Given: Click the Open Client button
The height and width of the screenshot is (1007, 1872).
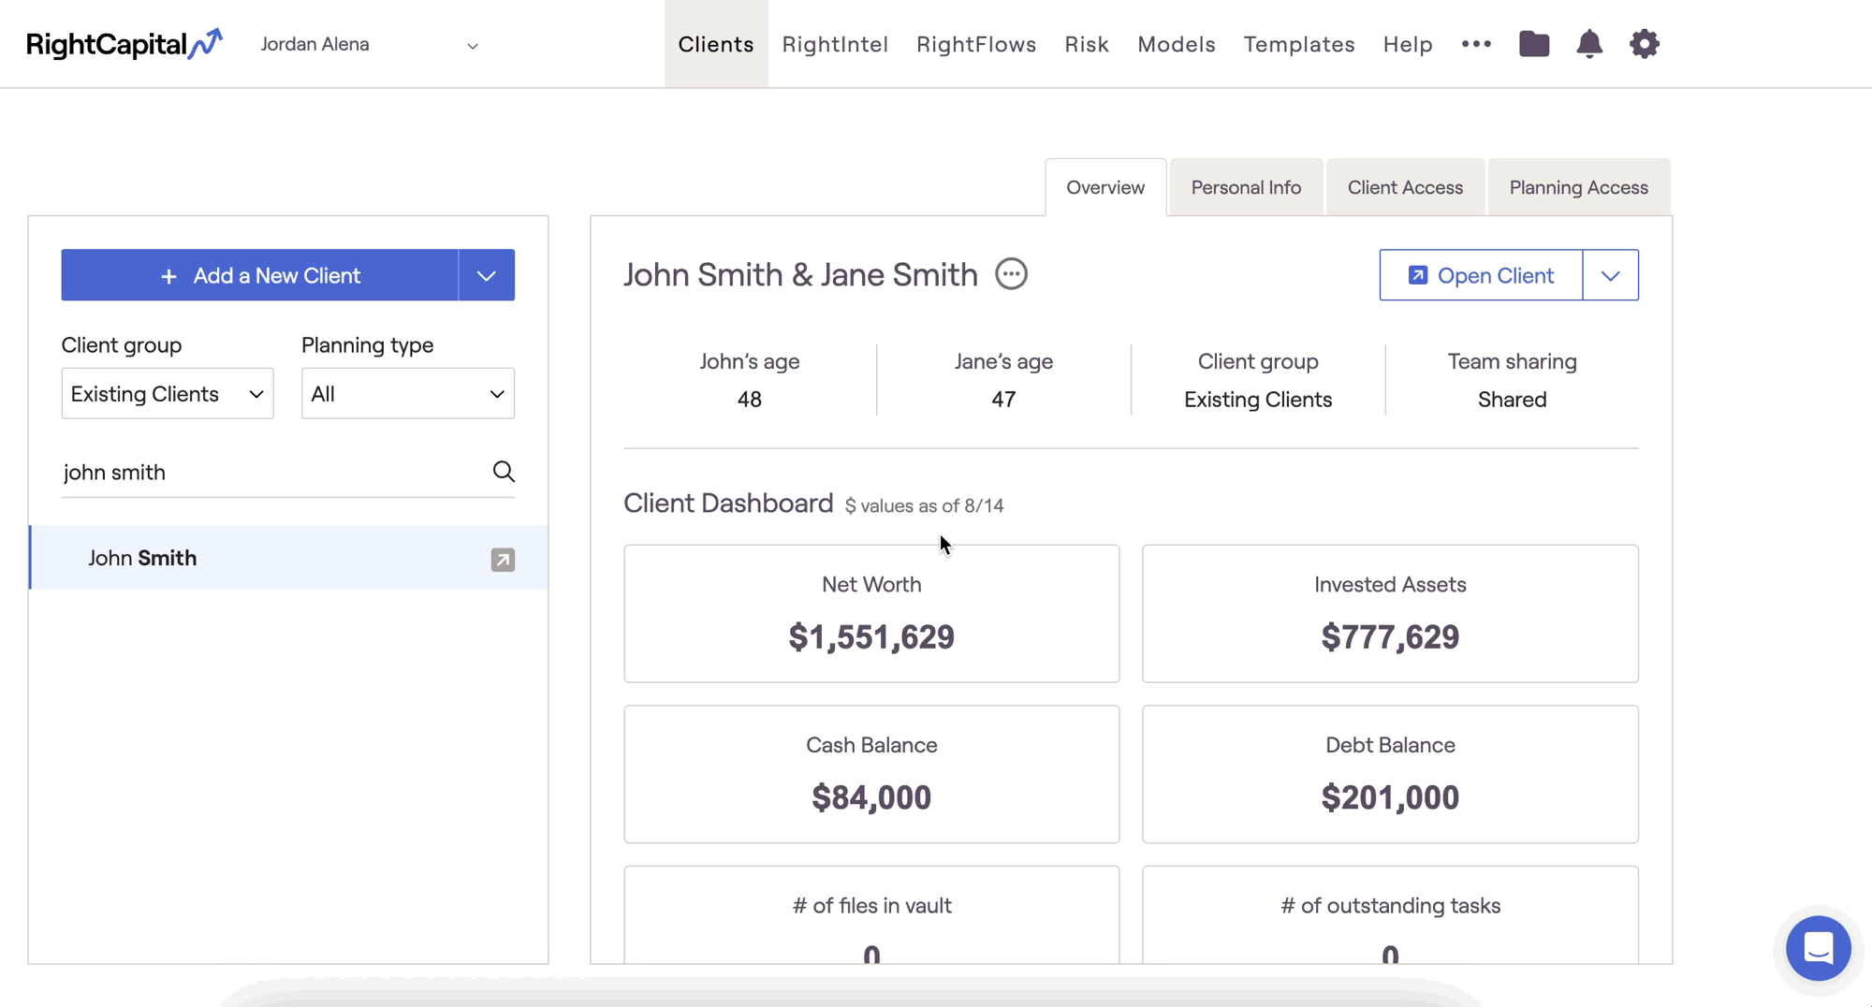Looking at the screenshot, I should [x=1481, y=275].
